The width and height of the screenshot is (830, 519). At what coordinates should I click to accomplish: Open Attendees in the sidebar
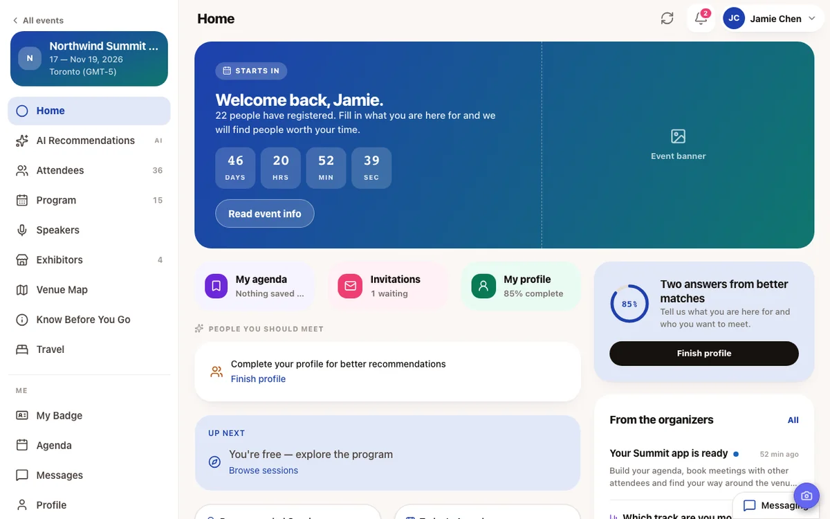[x=89, y=170]
